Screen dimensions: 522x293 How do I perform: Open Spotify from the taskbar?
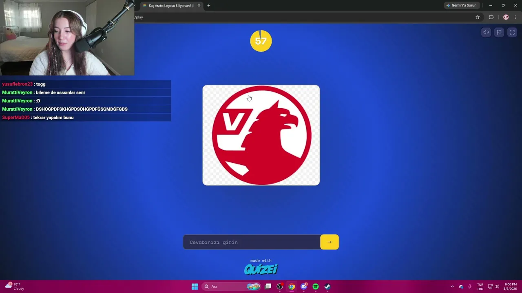tap(316, 286)
